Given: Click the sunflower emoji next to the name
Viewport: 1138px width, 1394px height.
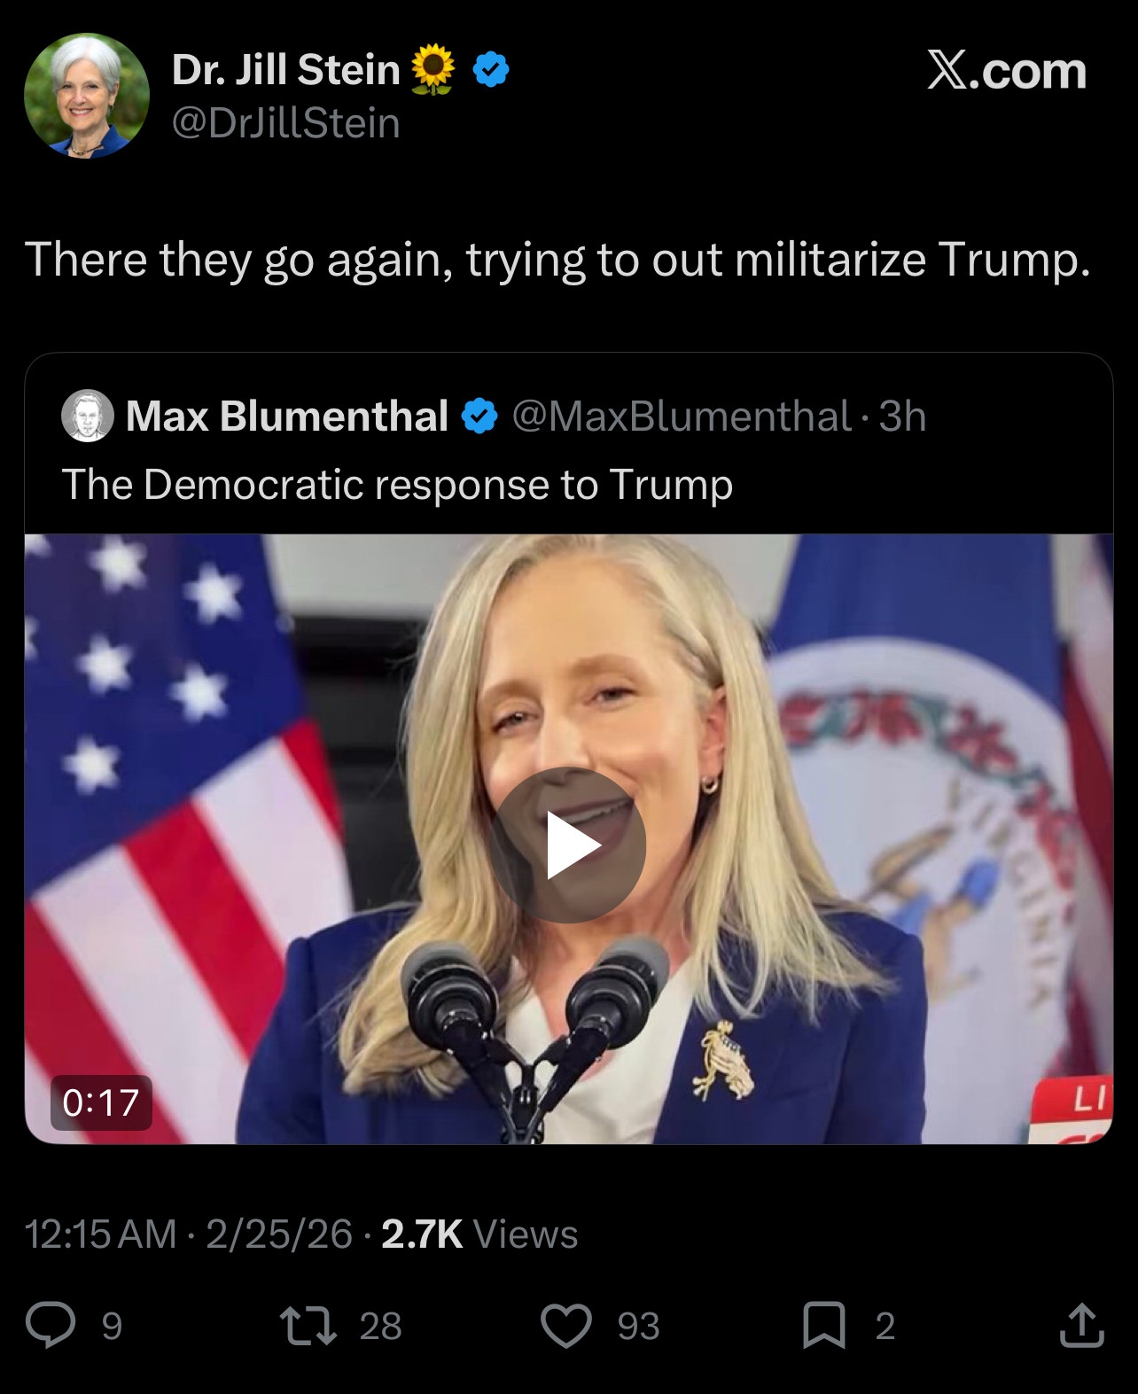Looking at the screenshot, I should tap(433, 70).
